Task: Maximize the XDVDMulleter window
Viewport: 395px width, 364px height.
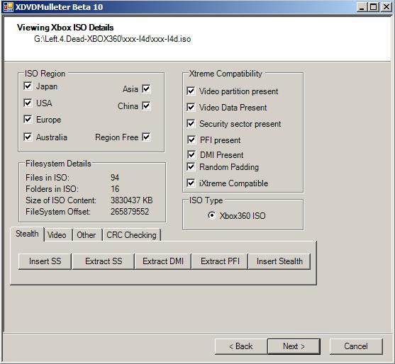Action: 373,7
